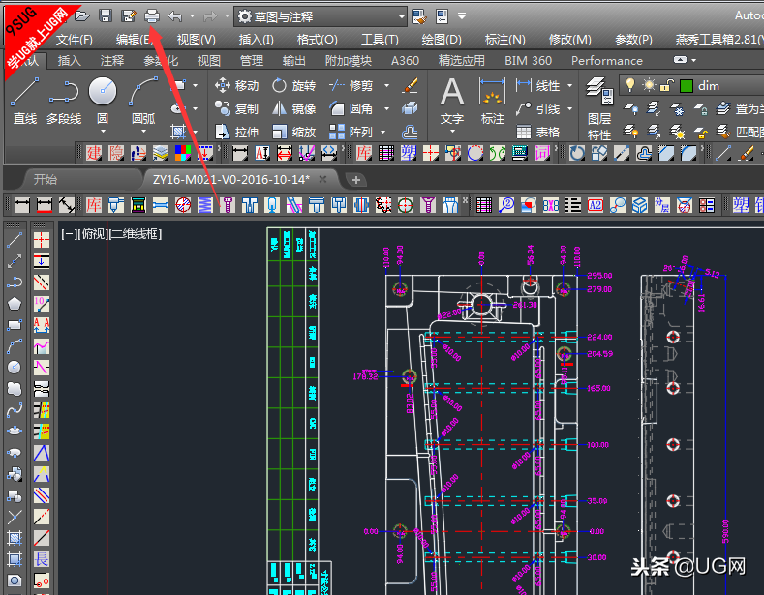Switch to the A360 ribbon tab
Image resolution: width=764 pixels, height=595 pixels.
[405, 60]
